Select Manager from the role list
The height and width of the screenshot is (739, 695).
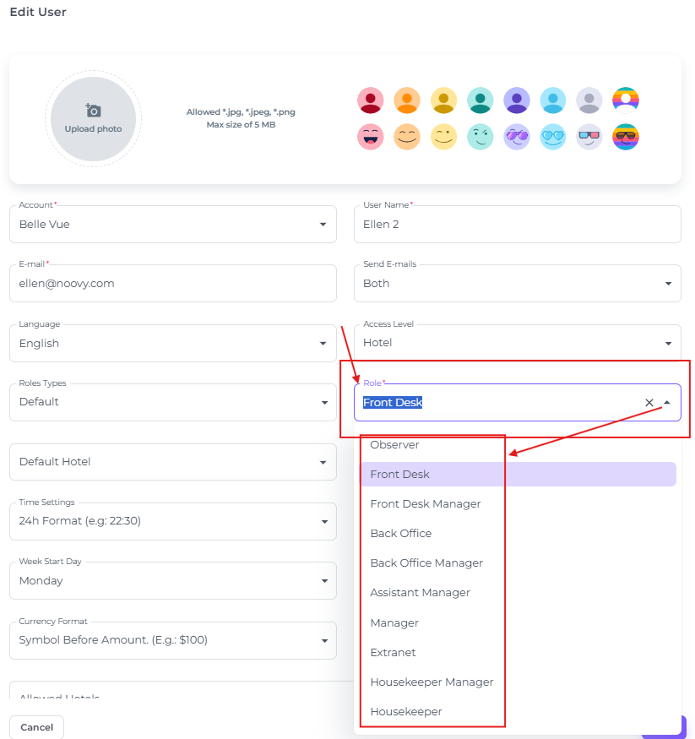[394, 622]
